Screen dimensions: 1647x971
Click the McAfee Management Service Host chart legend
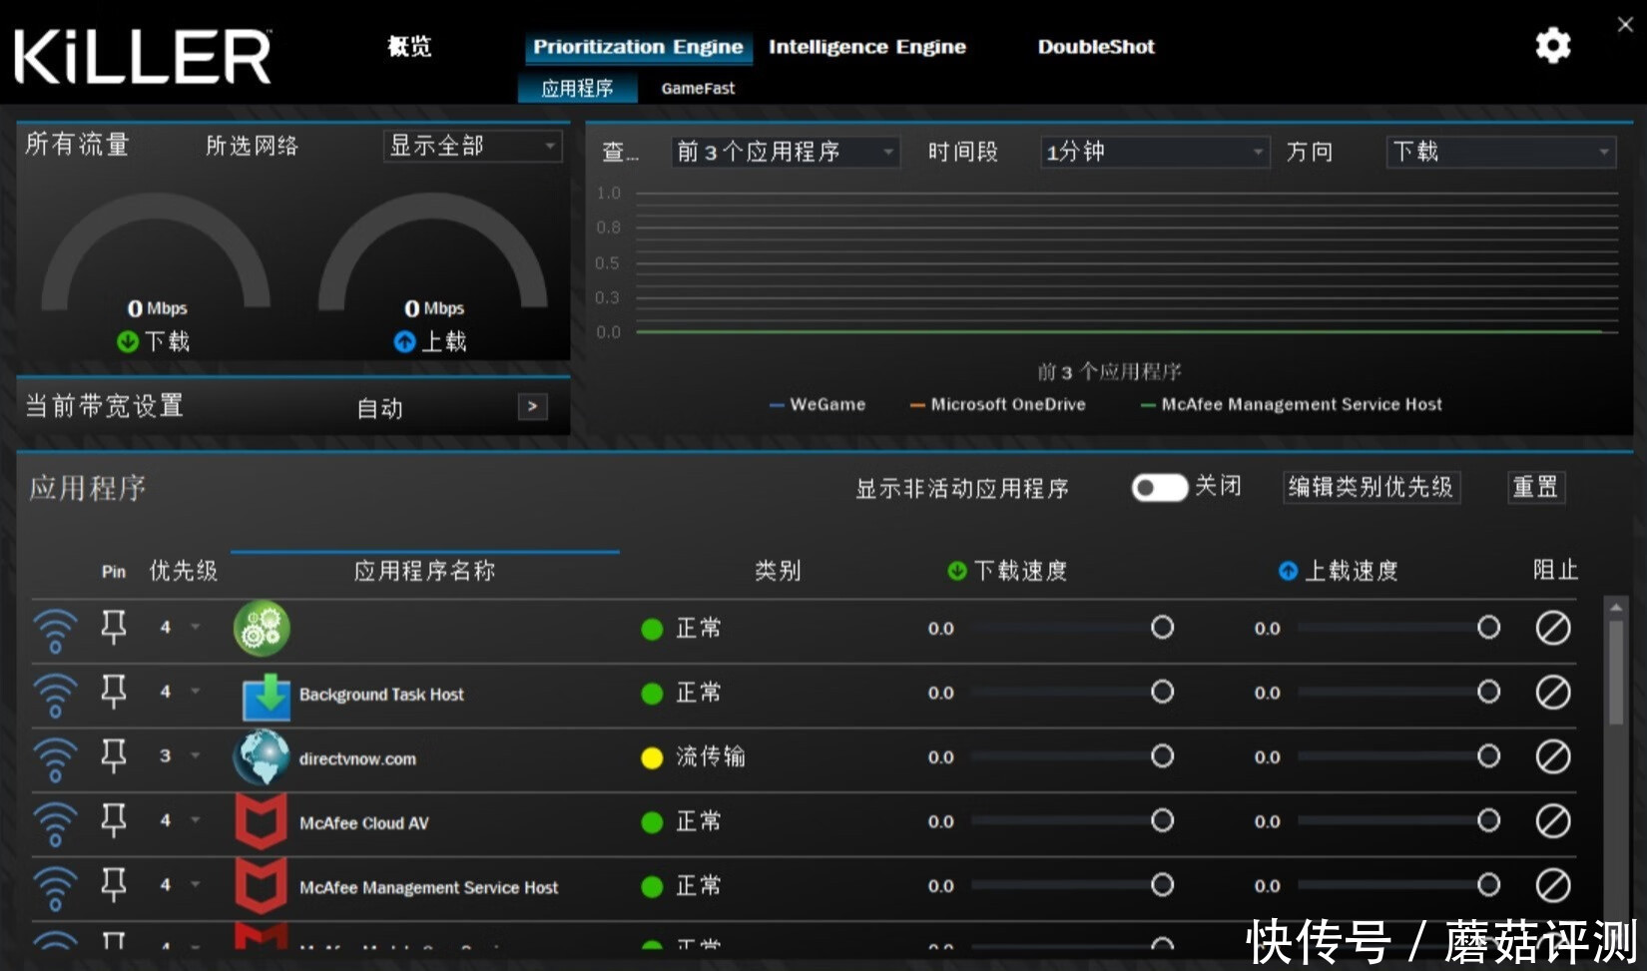pos(1292,404)
